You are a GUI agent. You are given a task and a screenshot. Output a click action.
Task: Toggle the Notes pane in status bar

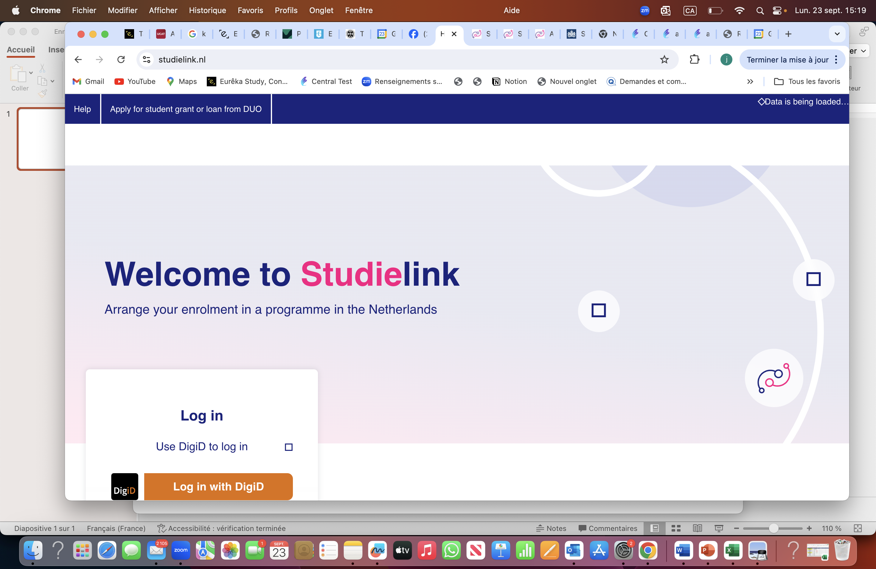551,528
